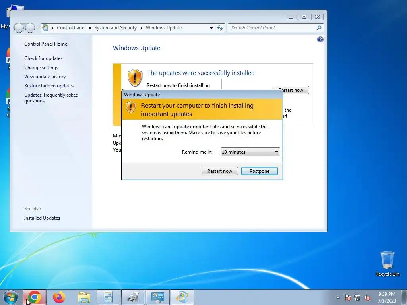Viewport: 407px width, 305px height.
Task: Open Updates: frequently asked questions link
Action: 51,98
